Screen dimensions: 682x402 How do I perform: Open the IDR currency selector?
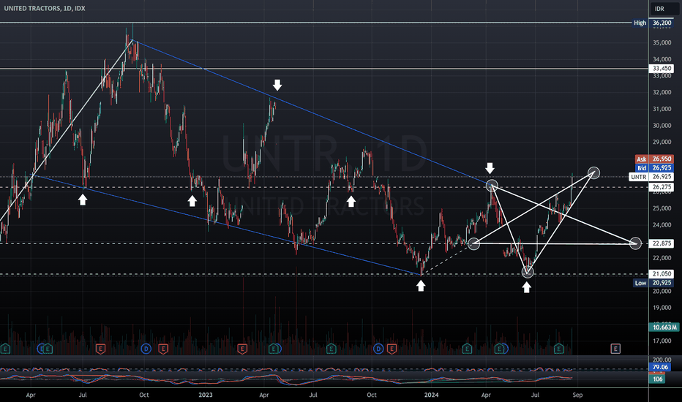pos(664,9)
